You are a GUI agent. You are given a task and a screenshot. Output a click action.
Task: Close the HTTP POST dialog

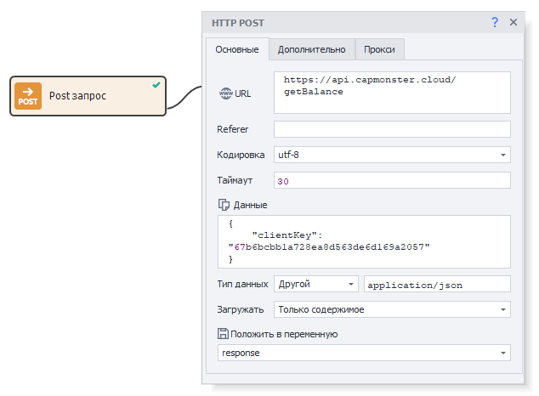click(x=513, y=22)
